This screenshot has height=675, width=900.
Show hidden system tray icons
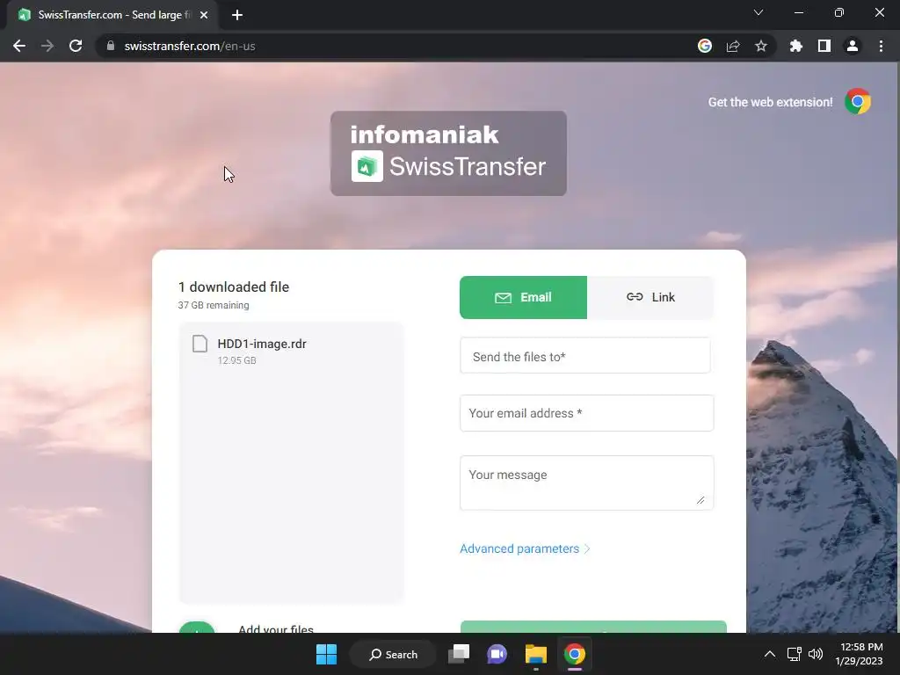770,654
